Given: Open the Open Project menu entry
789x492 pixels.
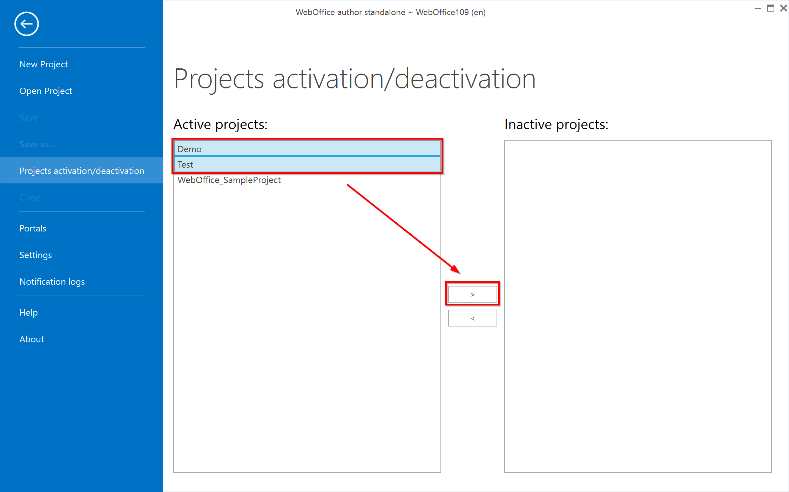Looking at the screenshot, I should [46, 91].
